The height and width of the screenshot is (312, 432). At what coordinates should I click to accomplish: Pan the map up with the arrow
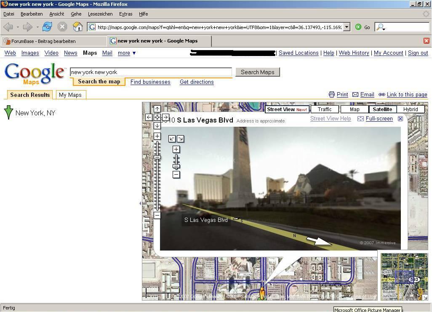pos(157,109)
